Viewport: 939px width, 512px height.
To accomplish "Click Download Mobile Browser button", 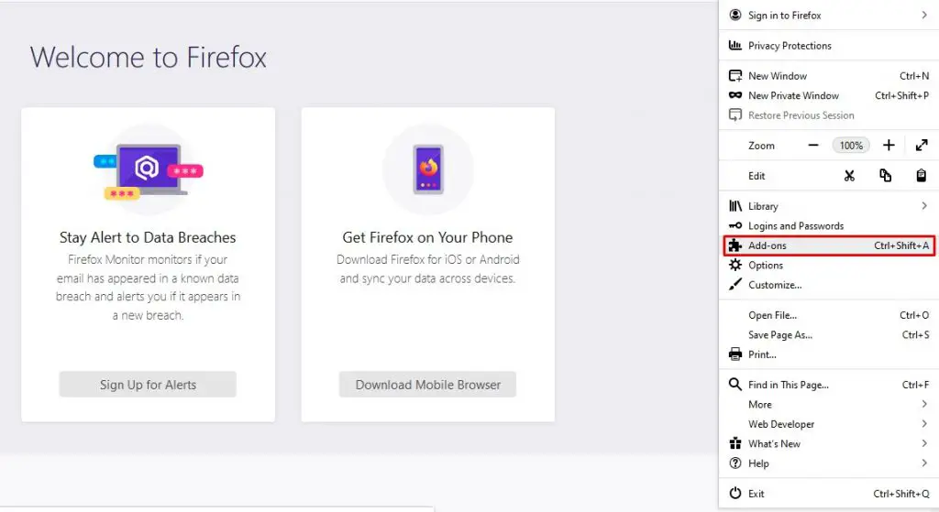I will (427, 385).
